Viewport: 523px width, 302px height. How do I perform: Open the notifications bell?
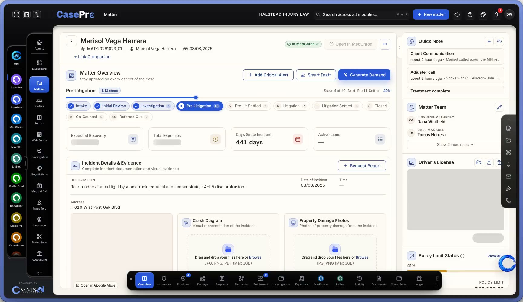coord(496,14)
